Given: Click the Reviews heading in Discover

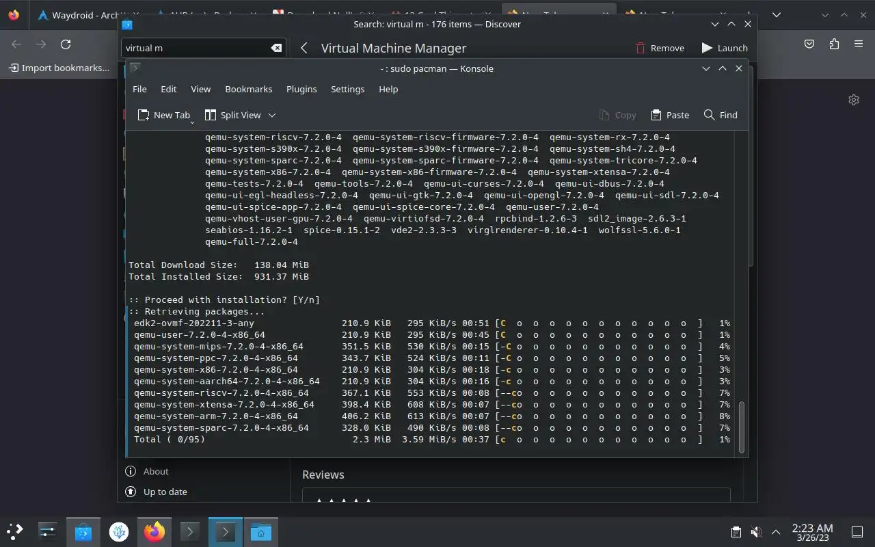Looking at the screenshot, I should (x=323, y=475).
